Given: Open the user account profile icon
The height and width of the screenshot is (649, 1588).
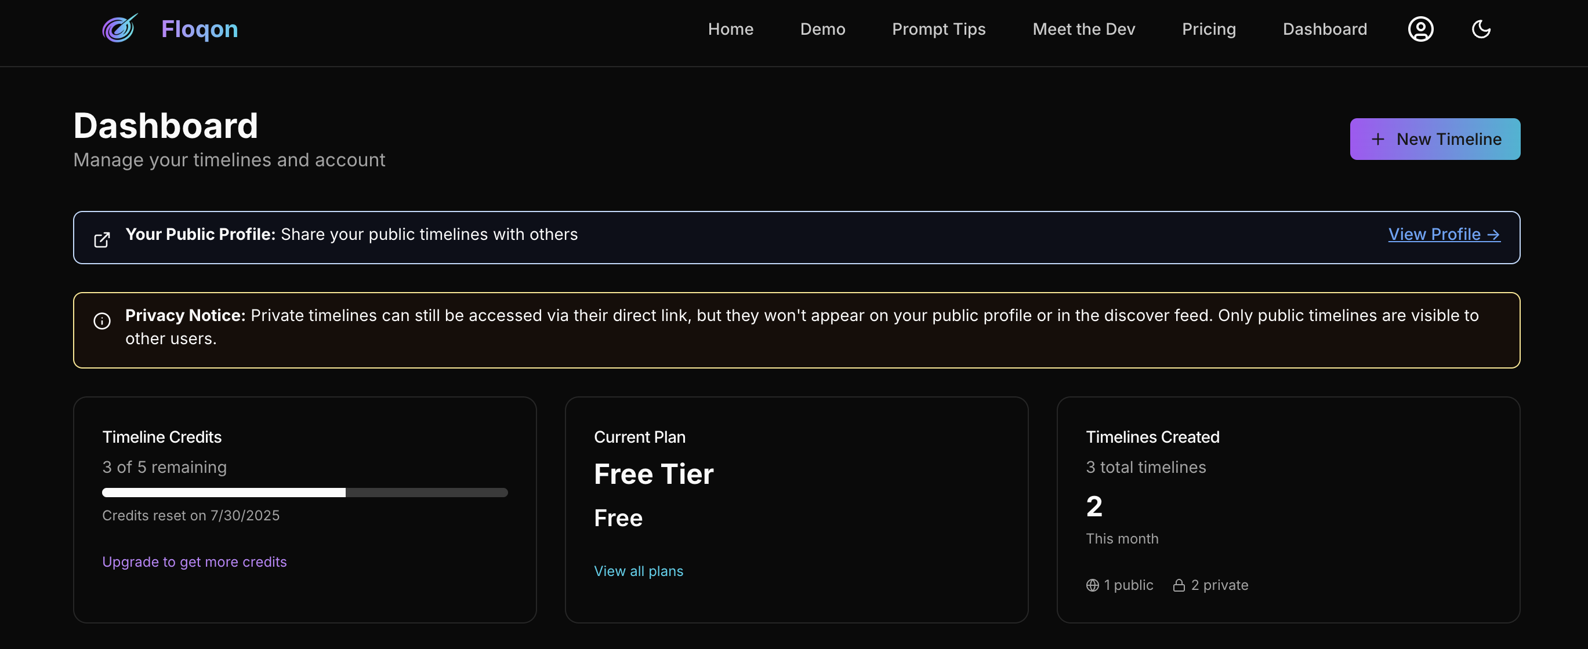Looking at the screenshot, I should point(1420,29).
